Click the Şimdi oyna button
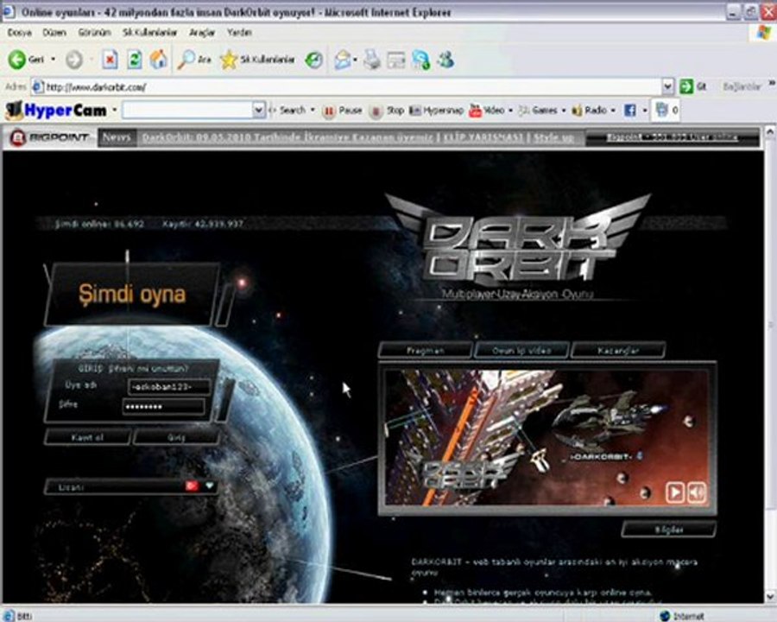Viewport: 777px width, 622px height. tap(132, 294)
